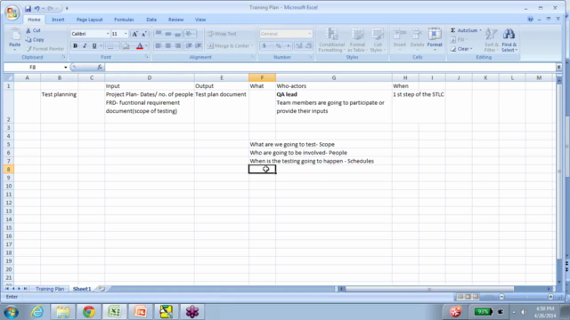
Task: Apply red font color
Action: point(140,46)
